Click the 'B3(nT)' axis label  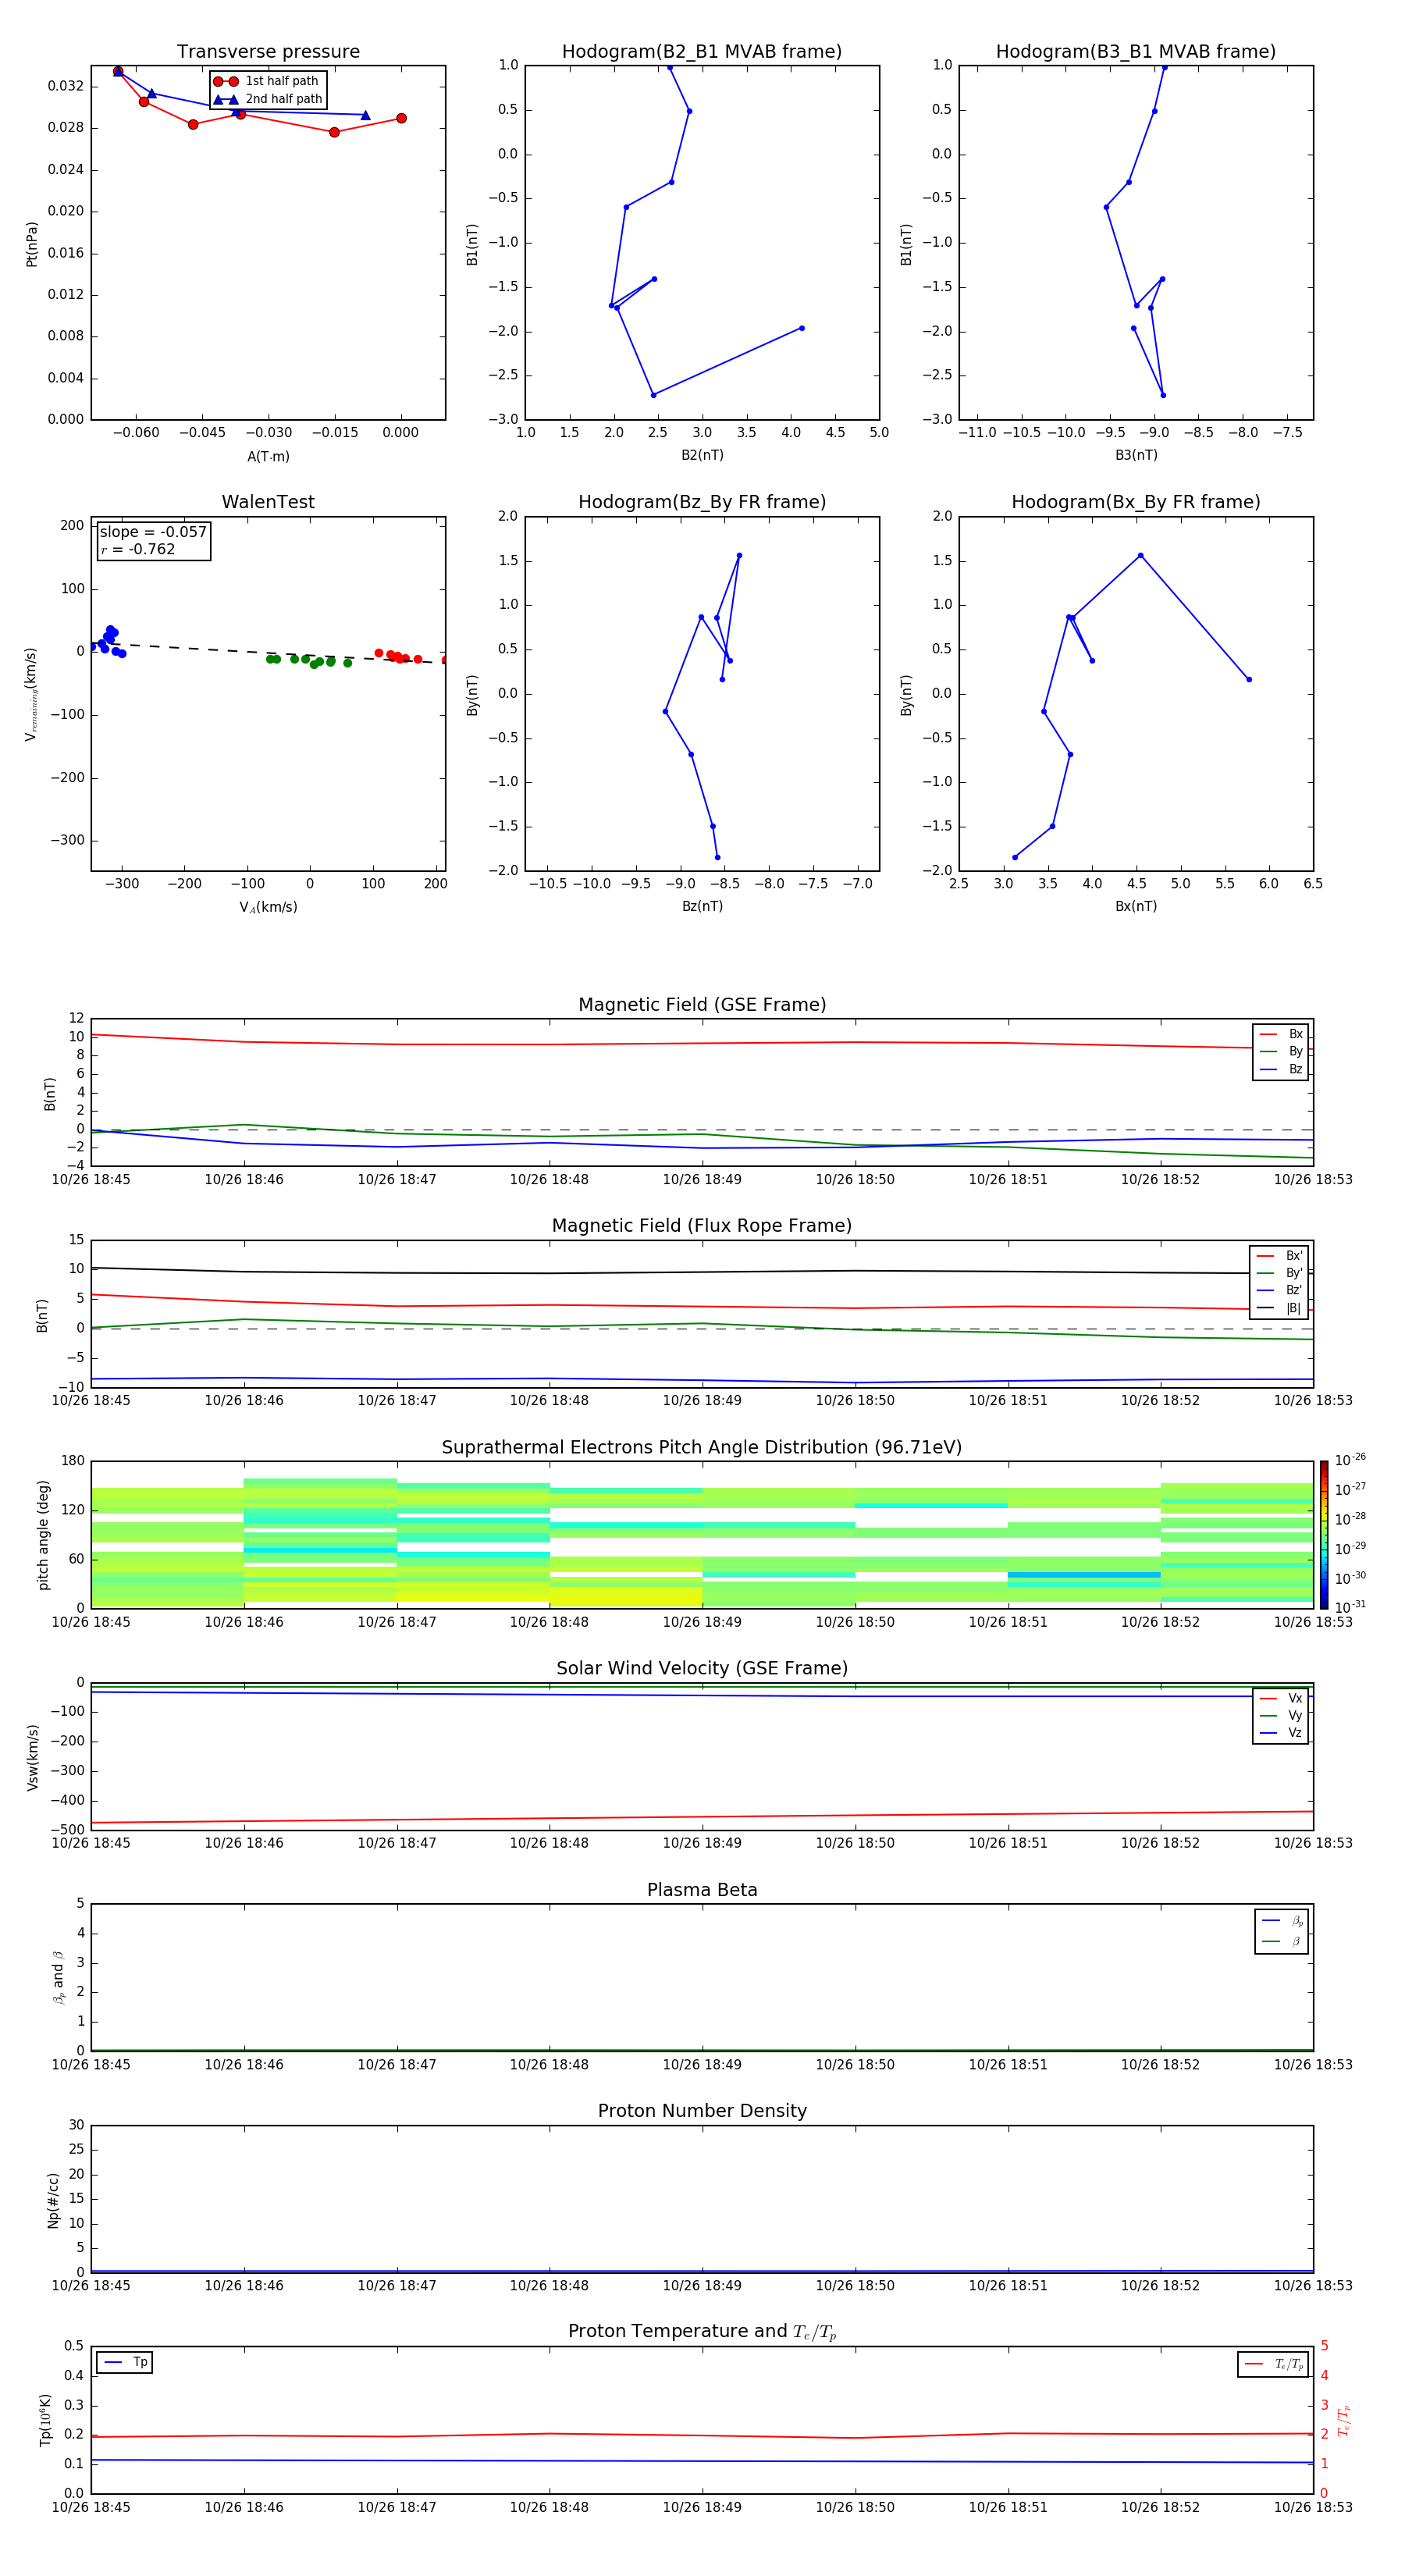1136,455
